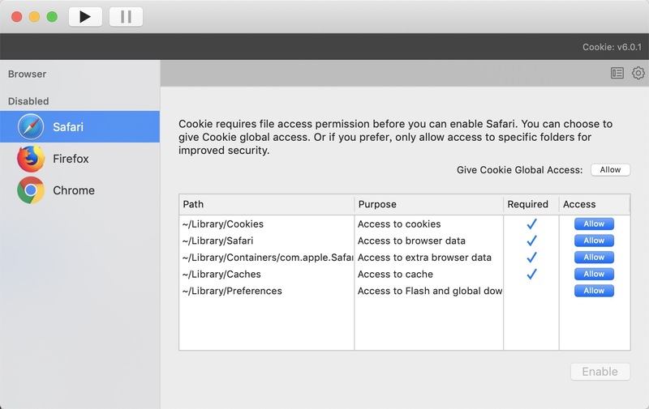This screenshot has width=649, height=409.
Task: Click the zoom window green button
Action: [x=52, y=16]
